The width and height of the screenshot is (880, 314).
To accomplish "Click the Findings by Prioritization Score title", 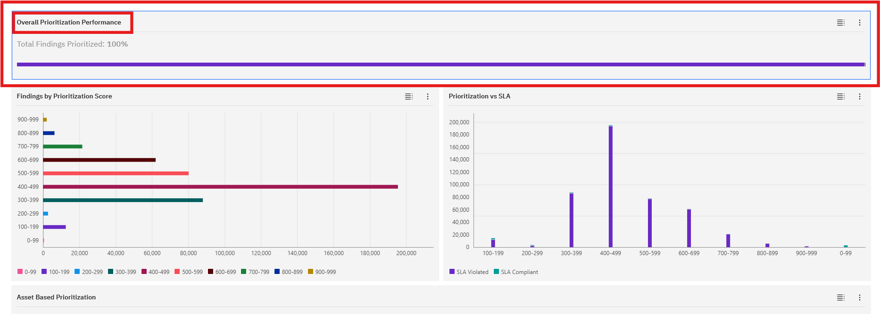I will click(x=65, y=96).
